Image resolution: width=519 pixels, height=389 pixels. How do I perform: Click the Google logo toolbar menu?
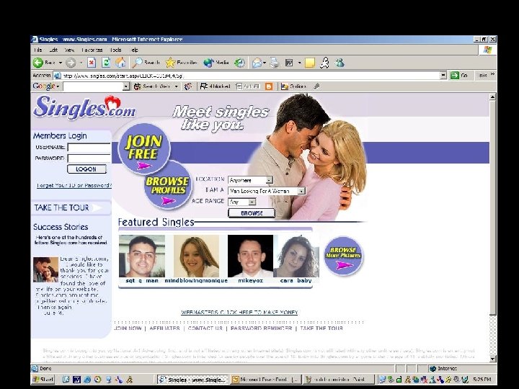click(45, 86)
